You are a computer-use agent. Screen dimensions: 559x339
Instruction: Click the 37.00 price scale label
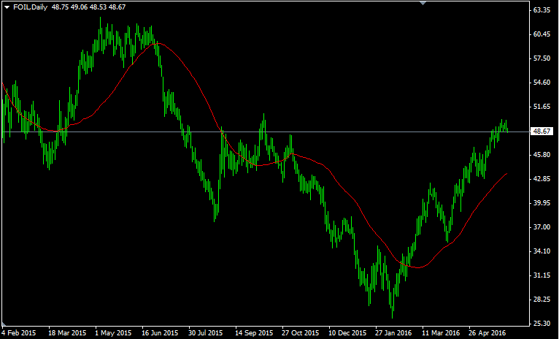(x=542, y=227)
